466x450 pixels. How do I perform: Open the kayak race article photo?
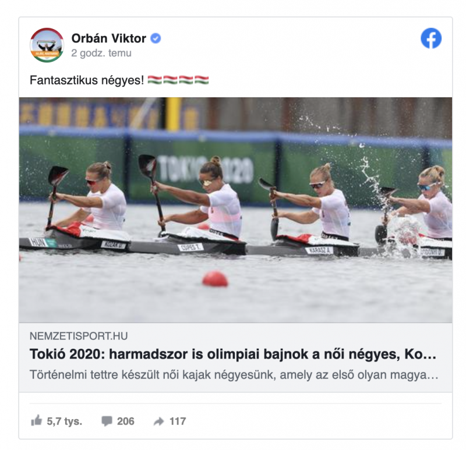tap(236, 210)
